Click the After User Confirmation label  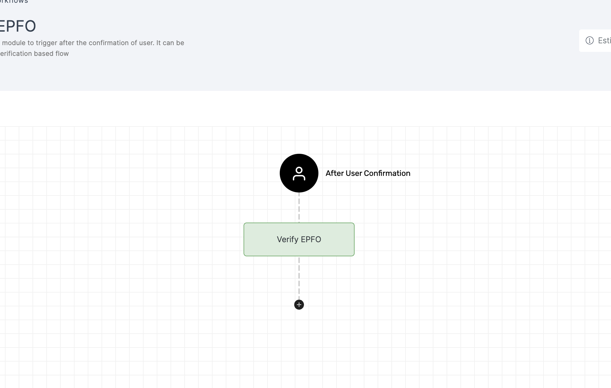[368, 173]
